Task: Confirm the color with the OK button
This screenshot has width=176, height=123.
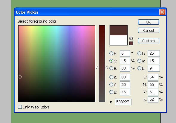Action: pyautogui.click(x=149, y=22)
